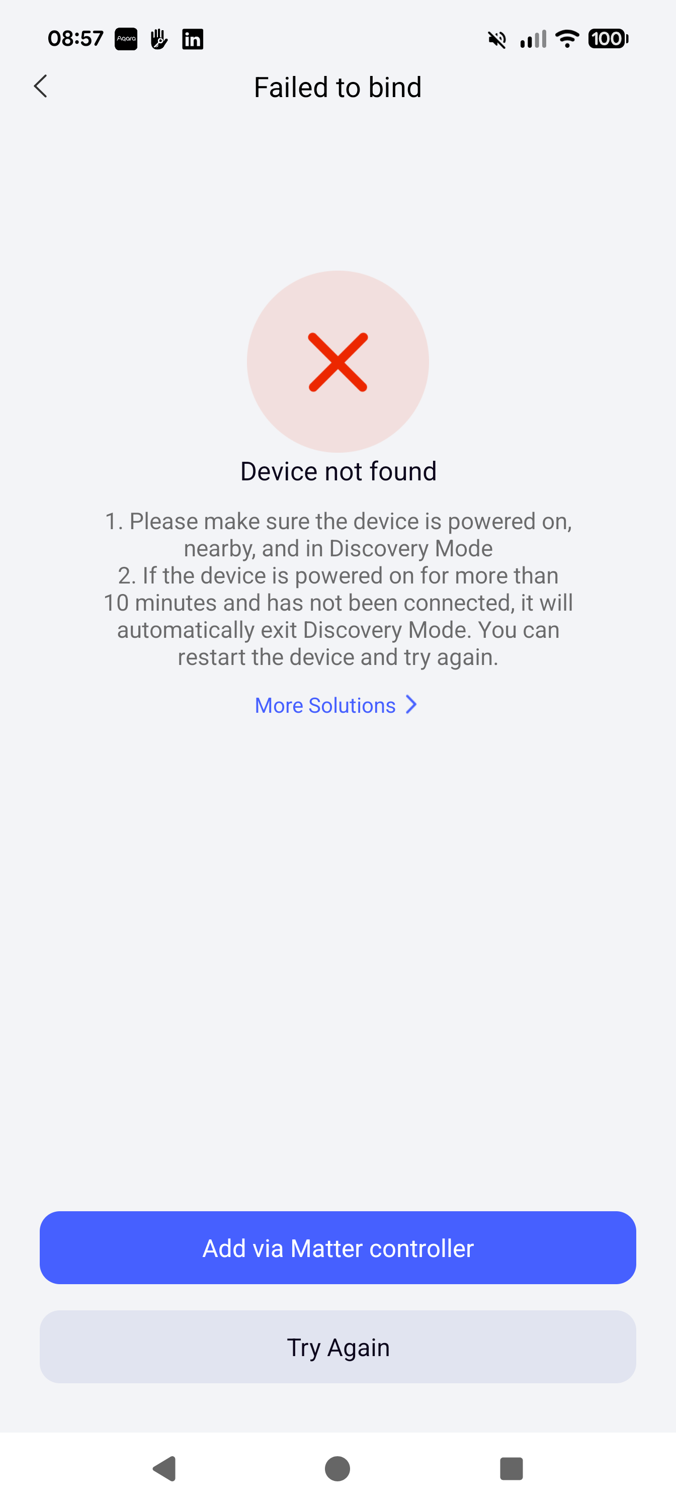Tap the red X error icon
The width and height of the screenshot is (676, 1505).
click(x=337, y=362)
